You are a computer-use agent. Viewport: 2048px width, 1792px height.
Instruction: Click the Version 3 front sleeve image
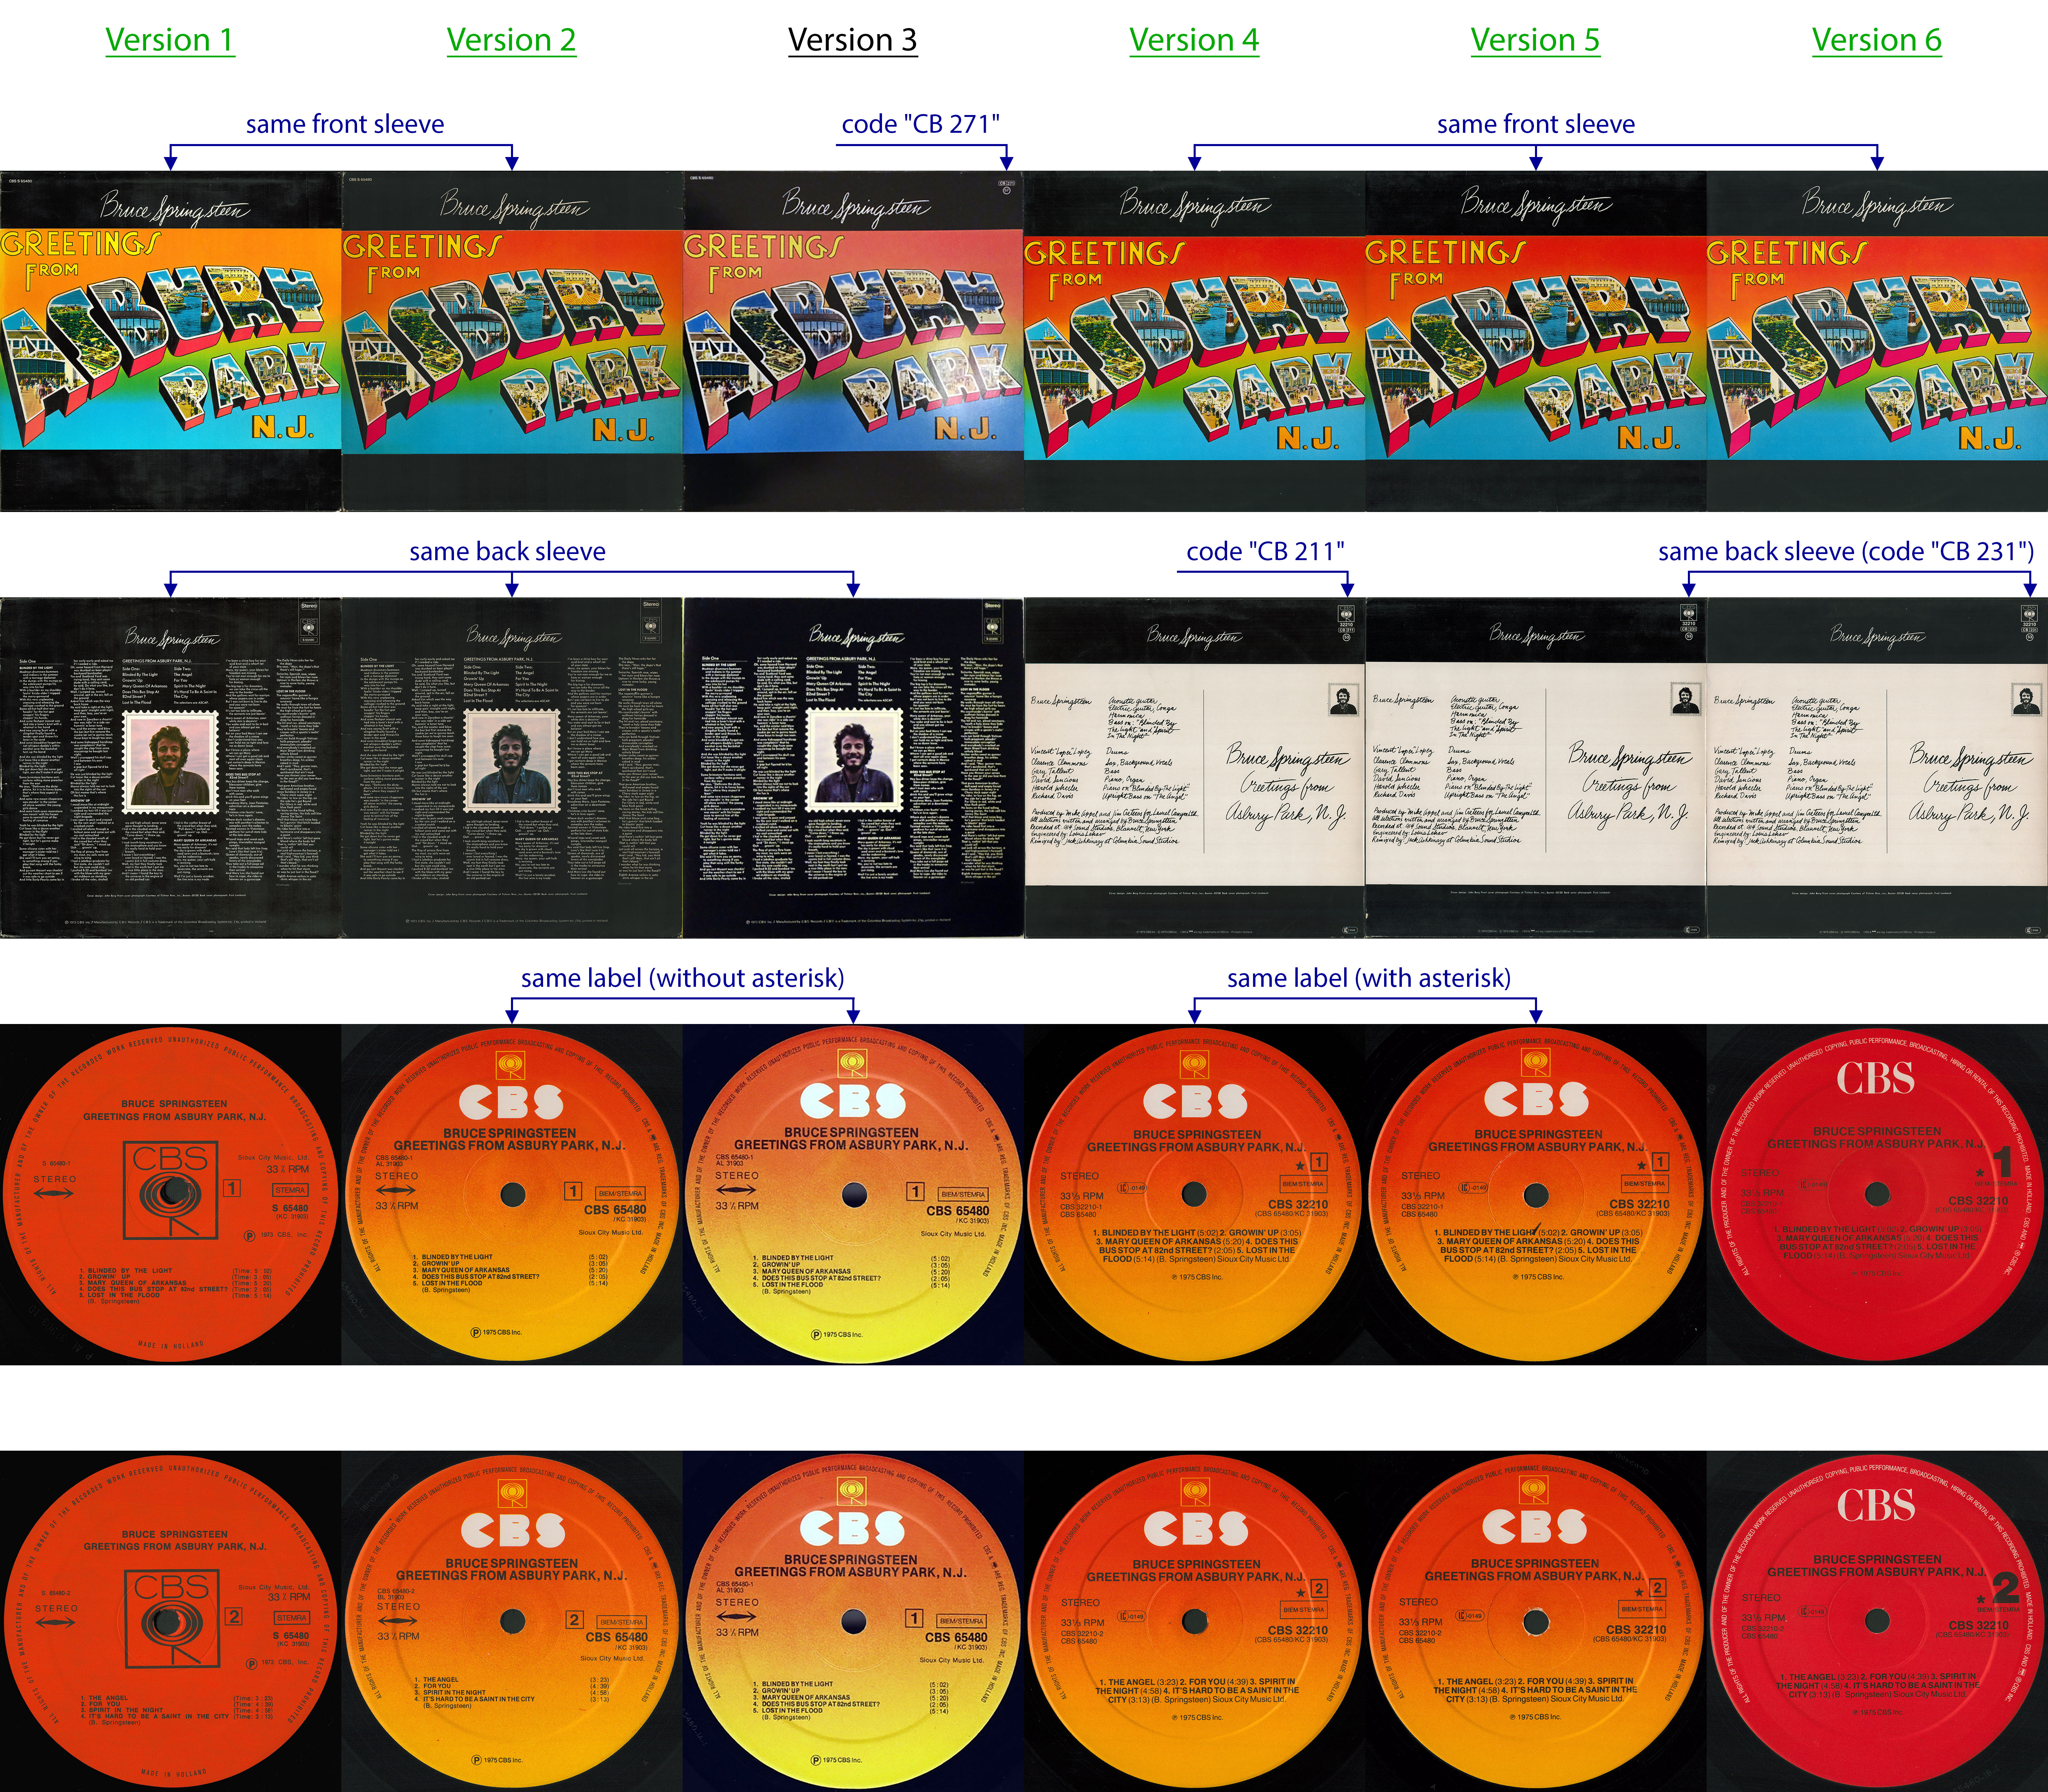click(853, 341)
